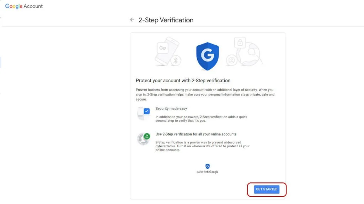Image resolution: width=364 pixels, height=204 pixels.
Task: Click the quick second step description text
Action: click(x=201, y=119)
